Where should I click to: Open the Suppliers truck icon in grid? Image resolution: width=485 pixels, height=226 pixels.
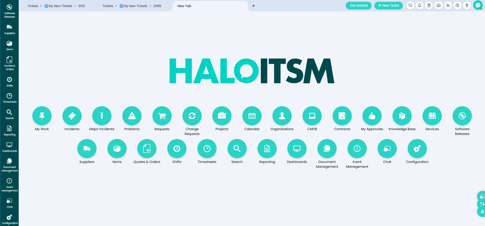point(87,149)
